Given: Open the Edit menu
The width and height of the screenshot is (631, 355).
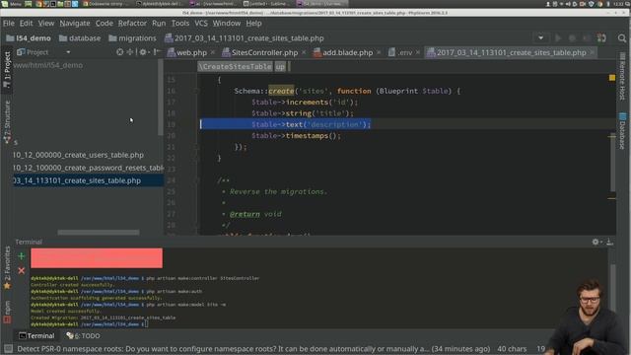Looking at the screenshot, I should [x=27, y=24].
